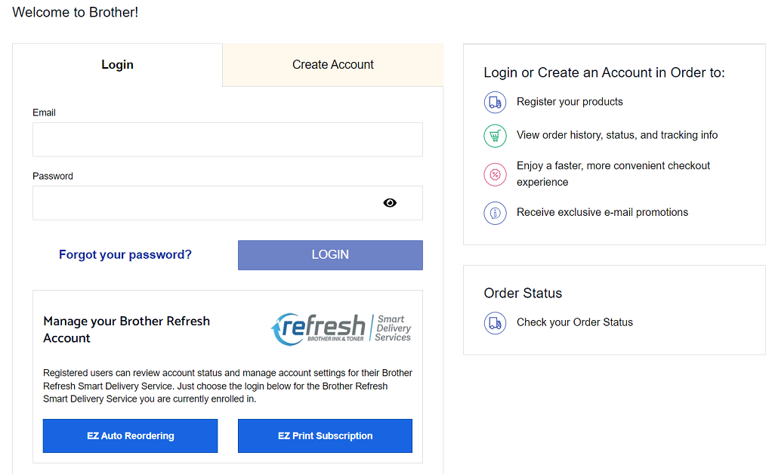The height and width of the screenshot is (474, 772).
Task: Click View order history, status, and tracking info
Action: (617, 135)
